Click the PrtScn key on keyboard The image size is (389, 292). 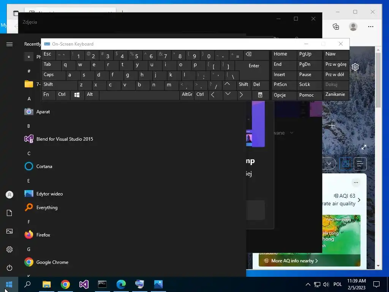[284, 85]
